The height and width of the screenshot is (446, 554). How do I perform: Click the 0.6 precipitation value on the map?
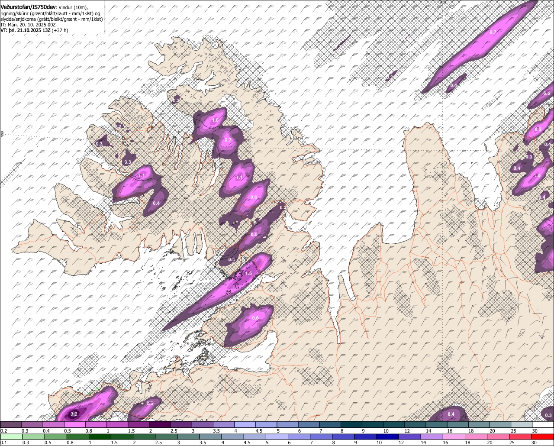255,318
